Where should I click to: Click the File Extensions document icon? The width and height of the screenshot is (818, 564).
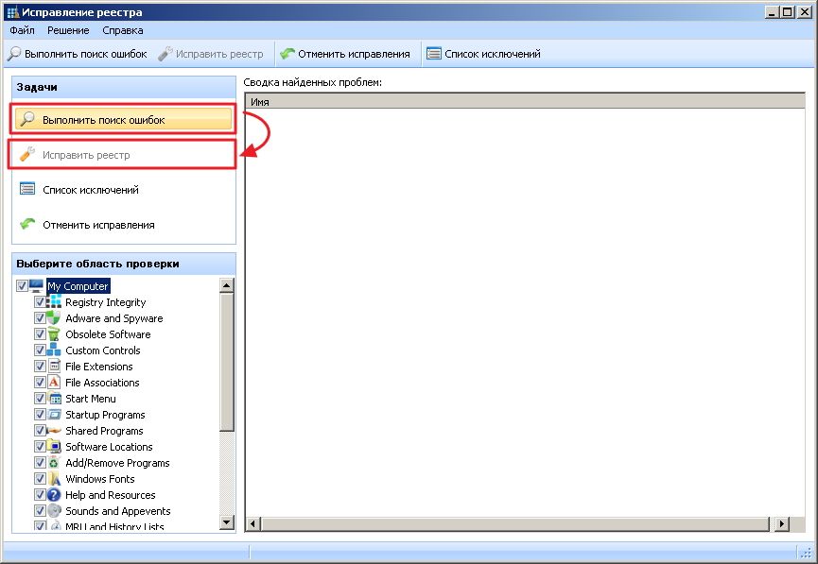(x=54, y=366)
